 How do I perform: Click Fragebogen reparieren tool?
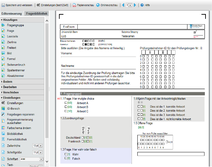tap(20, 114)
